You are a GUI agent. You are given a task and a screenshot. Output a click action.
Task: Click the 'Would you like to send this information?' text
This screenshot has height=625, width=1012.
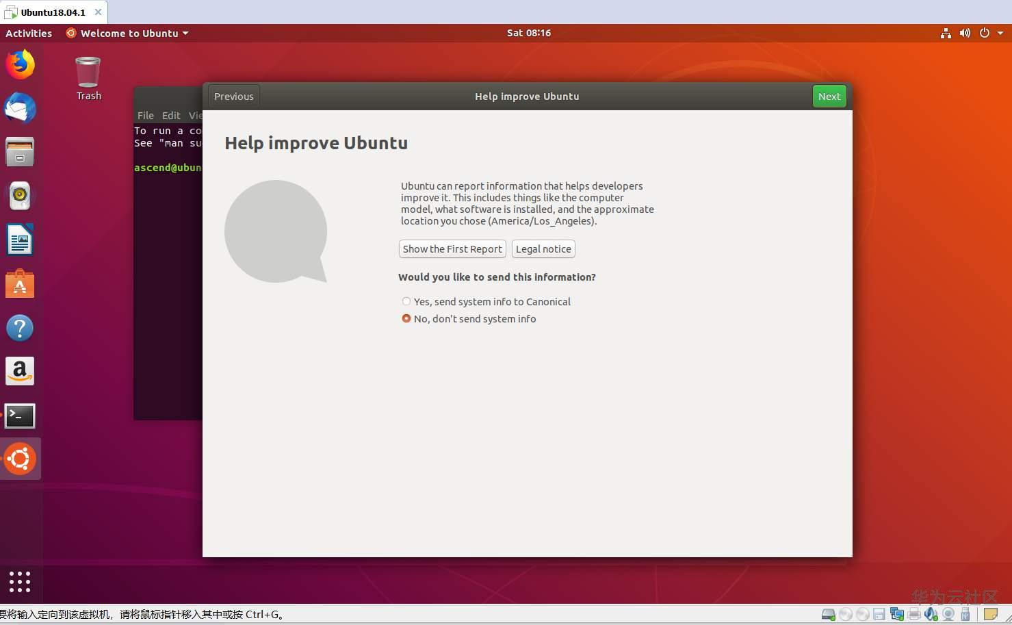tap(497, 277)
